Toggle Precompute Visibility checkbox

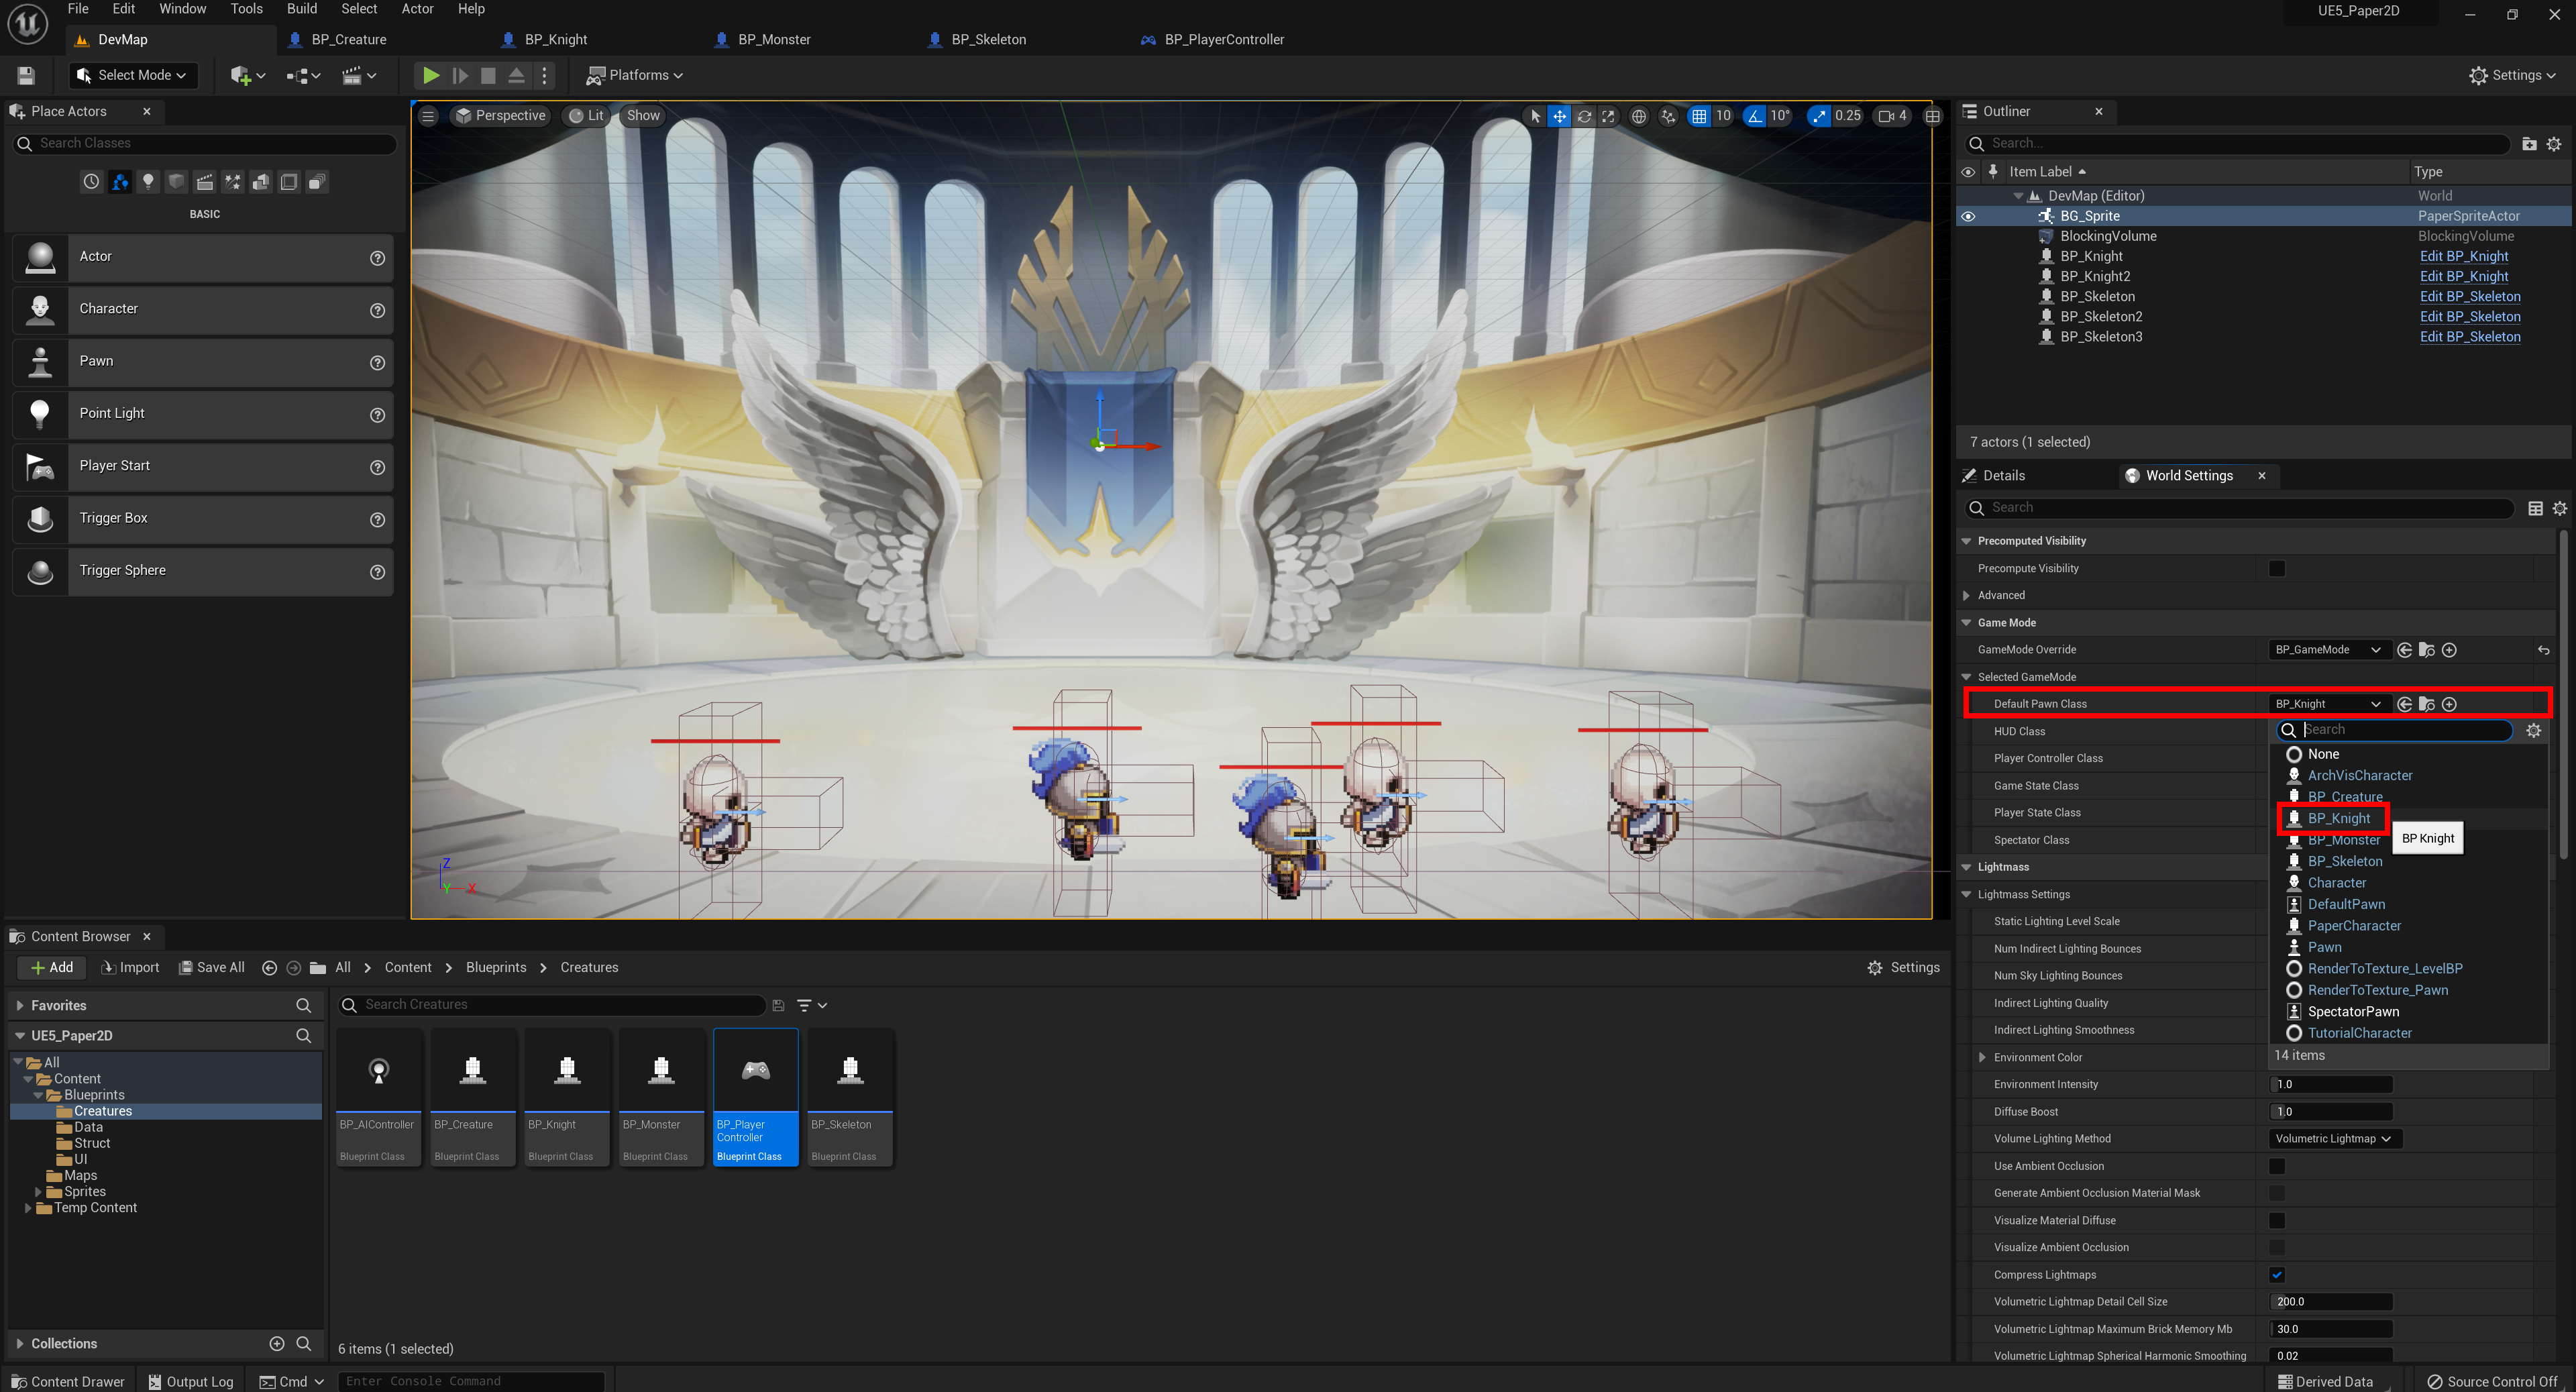2277,568
